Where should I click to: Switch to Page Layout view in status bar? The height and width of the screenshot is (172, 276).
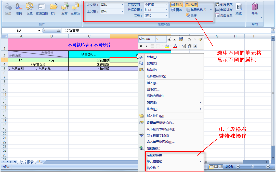(x=216, y=167)
